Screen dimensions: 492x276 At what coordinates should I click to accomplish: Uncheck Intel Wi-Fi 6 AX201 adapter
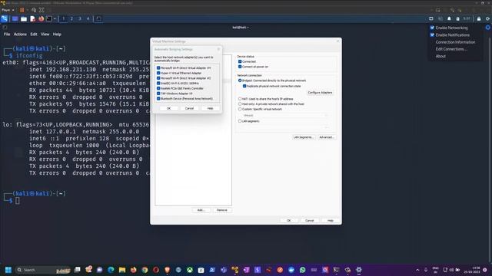[158, 84]
